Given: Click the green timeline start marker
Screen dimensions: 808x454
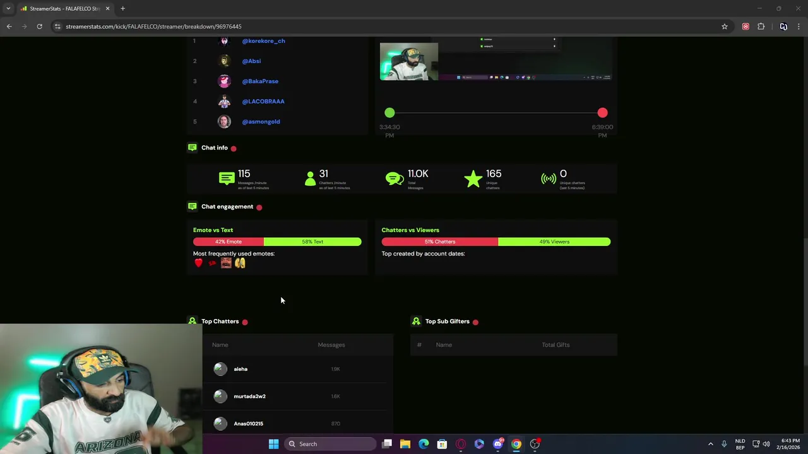Looking at the screenshot, I should 389,113.
